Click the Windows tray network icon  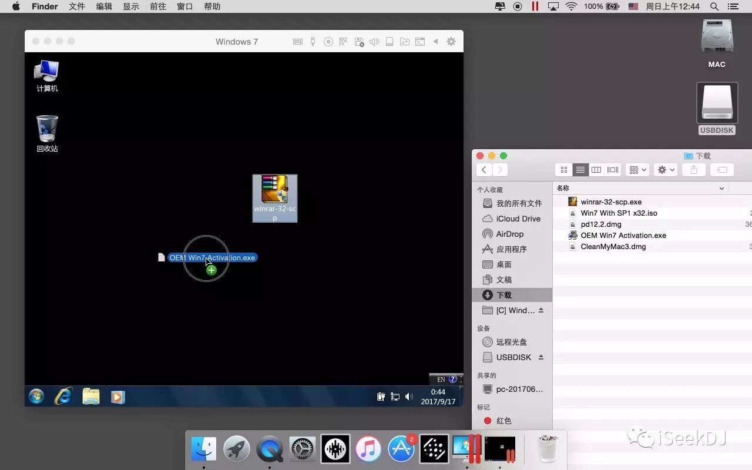(395, 397)
